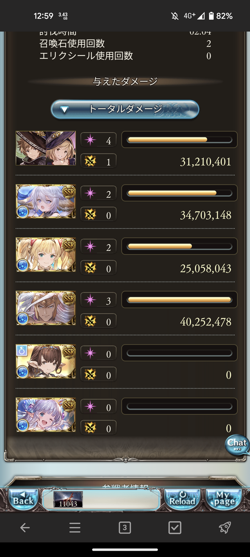250x557 pixels.
Task: Select the main character portrait pair
Action: (x=46, y=148)
